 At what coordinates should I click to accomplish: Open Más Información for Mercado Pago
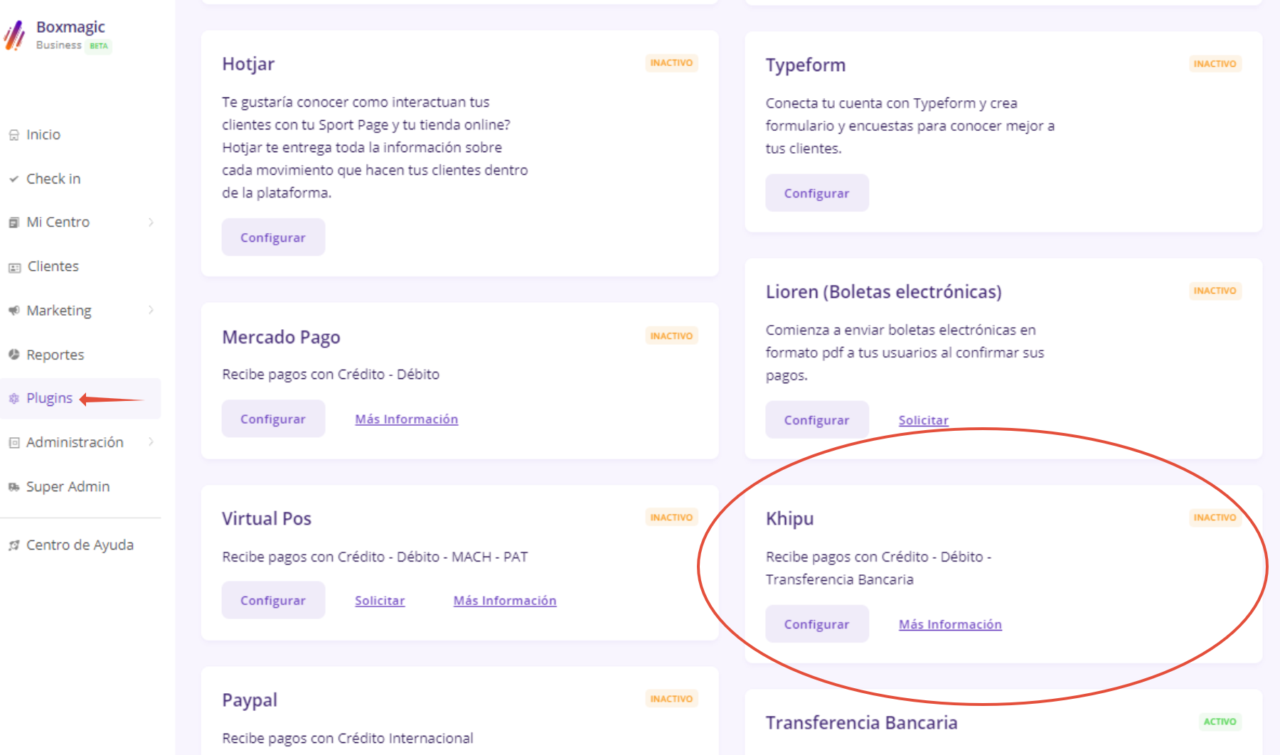(x=406, y=419)
